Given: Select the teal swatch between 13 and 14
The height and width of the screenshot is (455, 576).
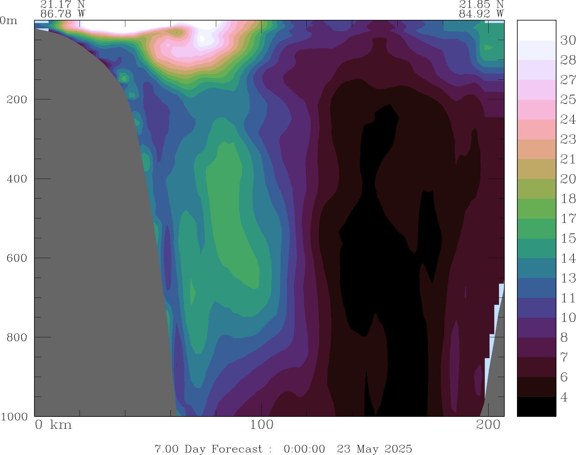Looking at the screenshot, I should coord(536,268).
